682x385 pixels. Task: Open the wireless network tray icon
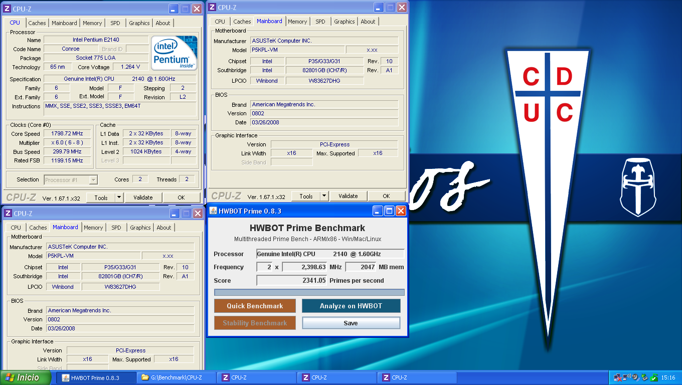[x=627, y=377]
